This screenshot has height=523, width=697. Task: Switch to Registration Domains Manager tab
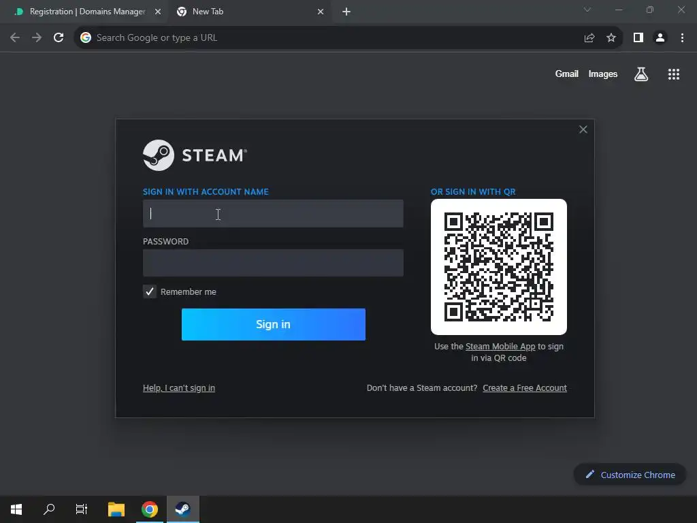86,12
